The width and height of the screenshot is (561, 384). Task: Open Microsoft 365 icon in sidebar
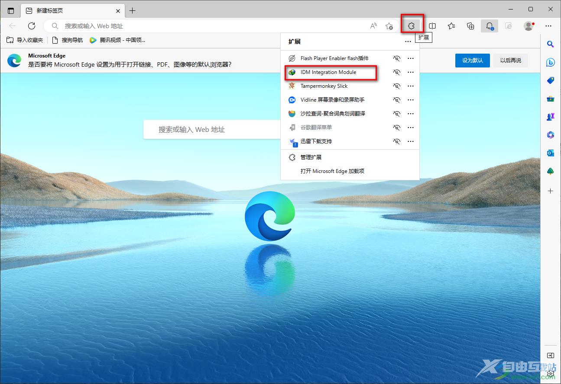[x=550, y=135]
